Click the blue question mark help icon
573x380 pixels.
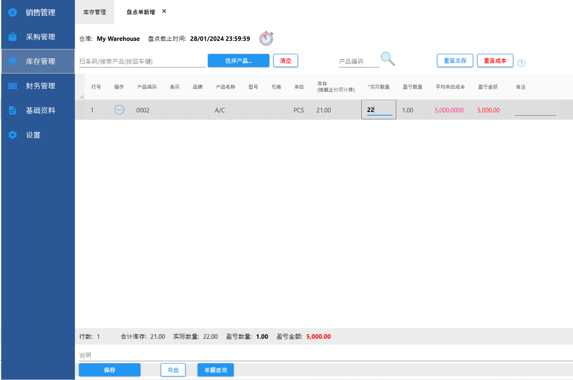(521, 63)
